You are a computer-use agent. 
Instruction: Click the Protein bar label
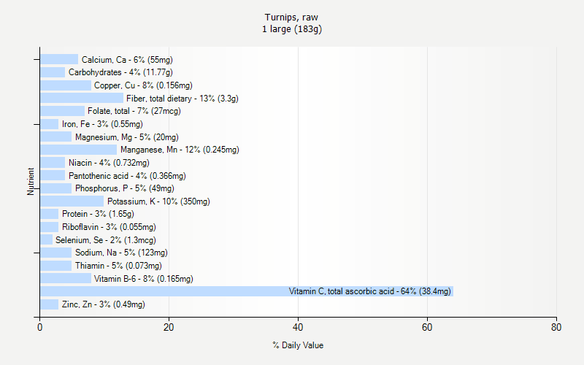tap(98, 214)
